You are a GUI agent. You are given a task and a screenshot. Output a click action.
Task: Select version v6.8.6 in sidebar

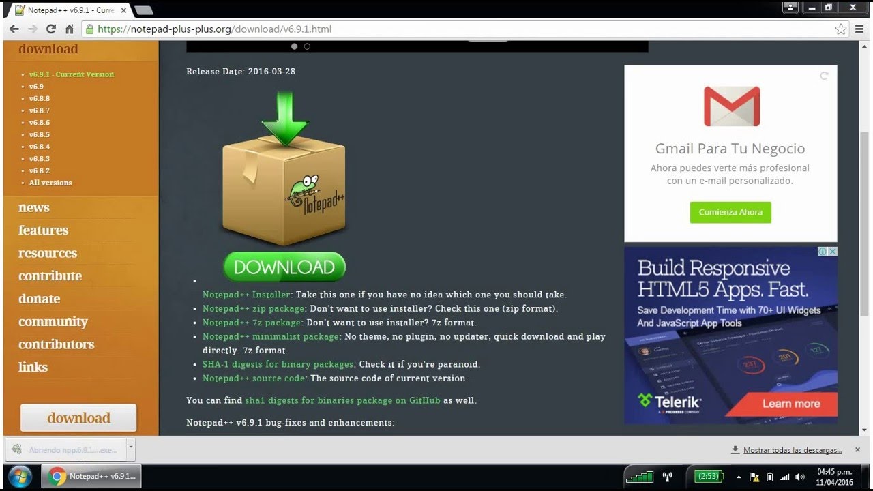click(x=39, y=123)
